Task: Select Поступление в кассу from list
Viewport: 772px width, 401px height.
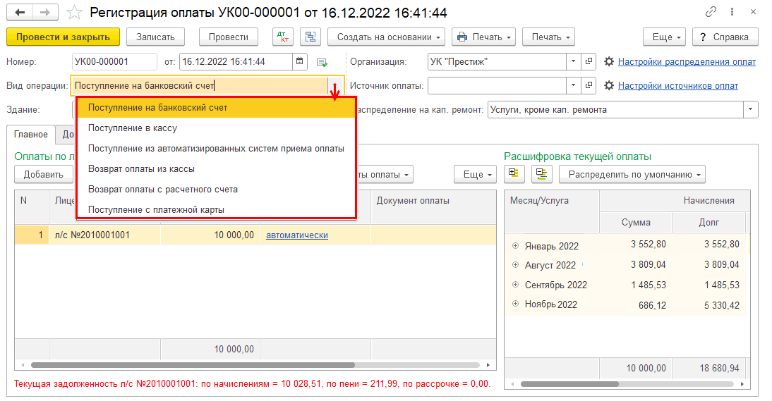Action: (x=133, y=128)
